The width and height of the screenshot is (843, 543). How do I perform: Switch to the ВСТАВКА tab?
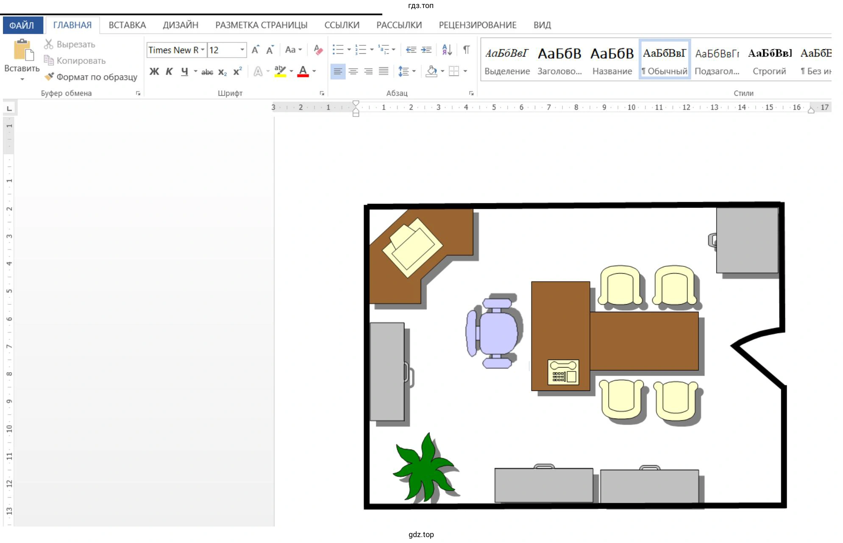click(x=127, y=25)
